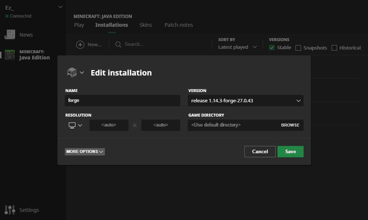Click the Name field containing forge
368x220 pixels.
coord(123,101)
